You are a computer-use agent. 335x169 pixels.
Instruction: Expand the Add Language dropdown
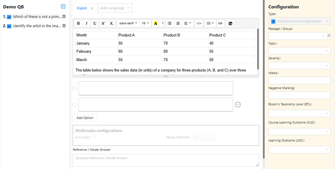[115, 8]
